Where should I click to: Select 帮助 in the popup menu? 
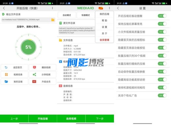coord(104,20)
